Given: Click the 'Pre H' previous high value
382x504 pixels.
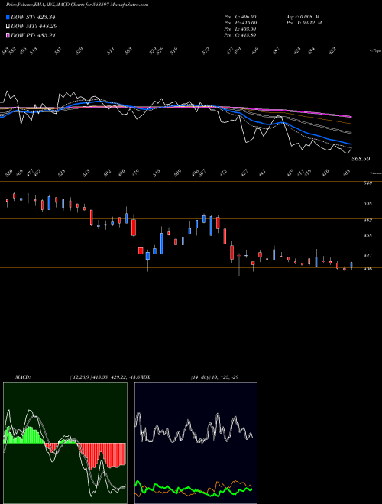Looking at the screenshot, I should [x=240, y=23].
